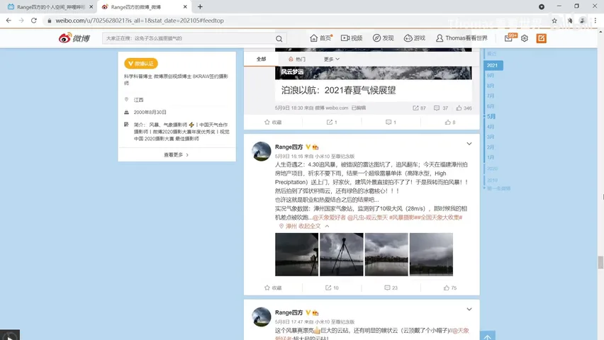Jump to 1月 in timeline
The width and height of the screenshot is (604, 340).
coord(491,157)
